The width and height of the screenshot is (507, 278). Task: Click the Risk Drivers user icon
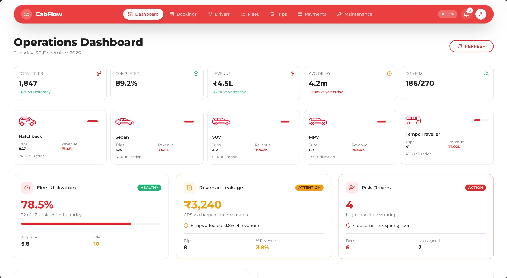[352, 188]
